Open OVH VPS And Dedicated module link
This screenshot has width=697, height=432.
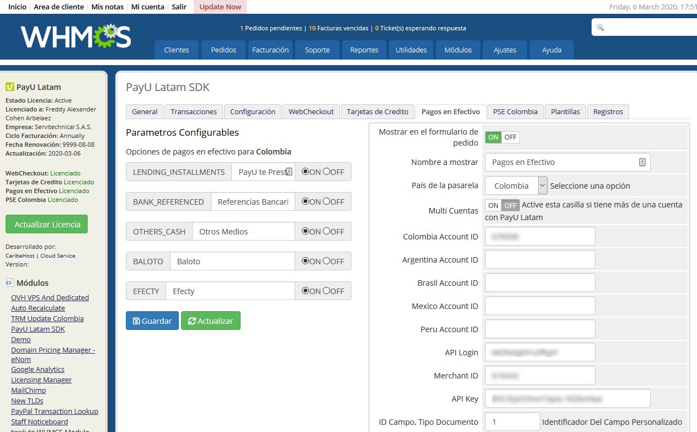pos(50,297)
